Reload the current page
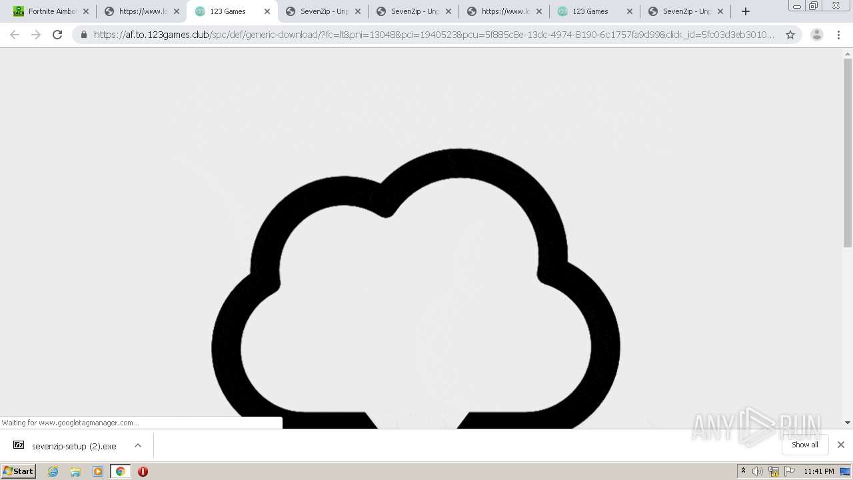 57,35
